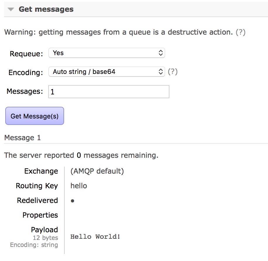The image size is (268, 261).
Task: Open the Encoding selection dropdown
Action: (107, 72)
